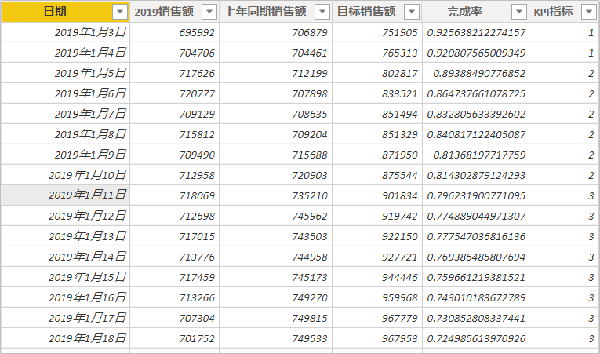Click the 上年同期销售额 column header
The width and height of the screenshot is (600, 354).
point(265,12)
